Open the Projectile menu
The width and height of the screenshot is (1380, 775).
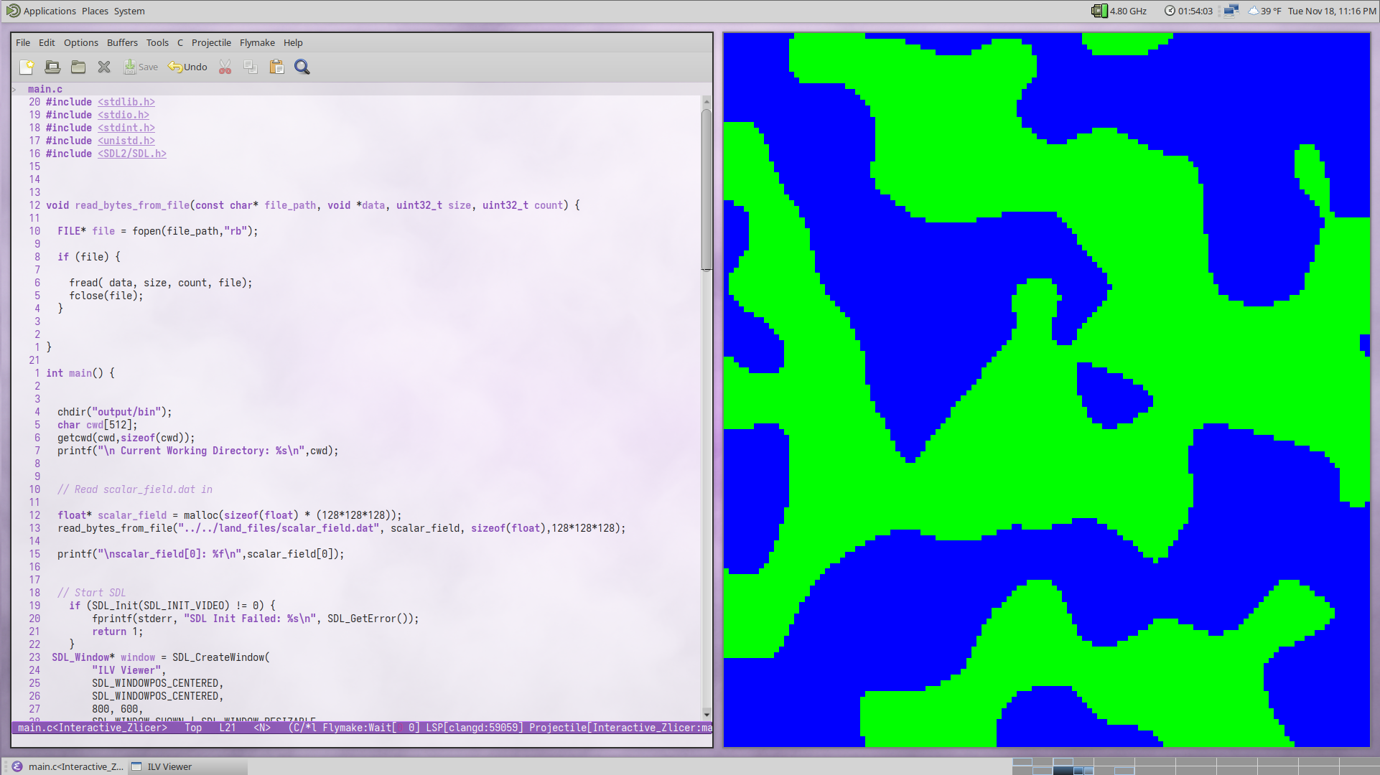(x=211, y=42)
